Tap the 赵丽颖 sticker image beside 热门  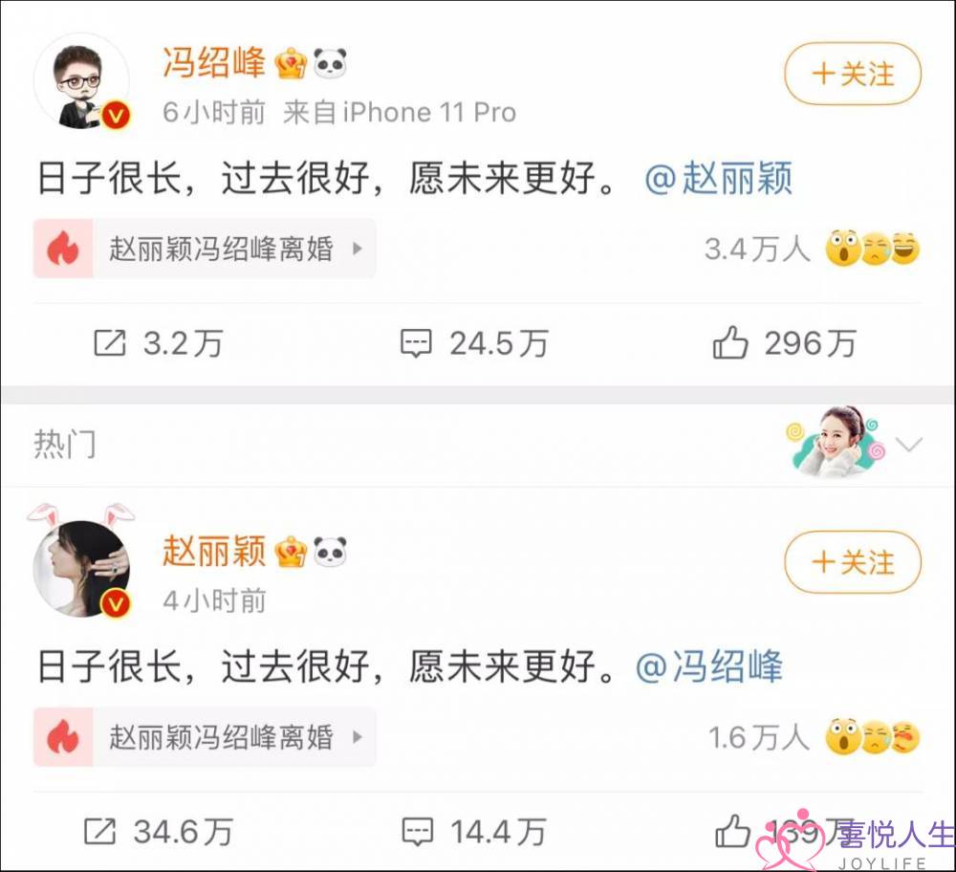click(x=834, y=442)
